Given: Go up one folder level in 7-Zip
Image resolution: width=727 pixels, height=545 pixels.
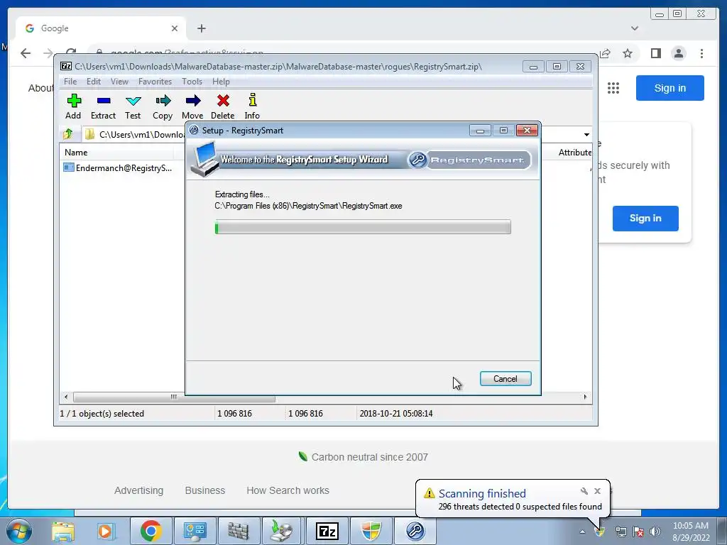Looking at the screenshot, I should (68, 134).
